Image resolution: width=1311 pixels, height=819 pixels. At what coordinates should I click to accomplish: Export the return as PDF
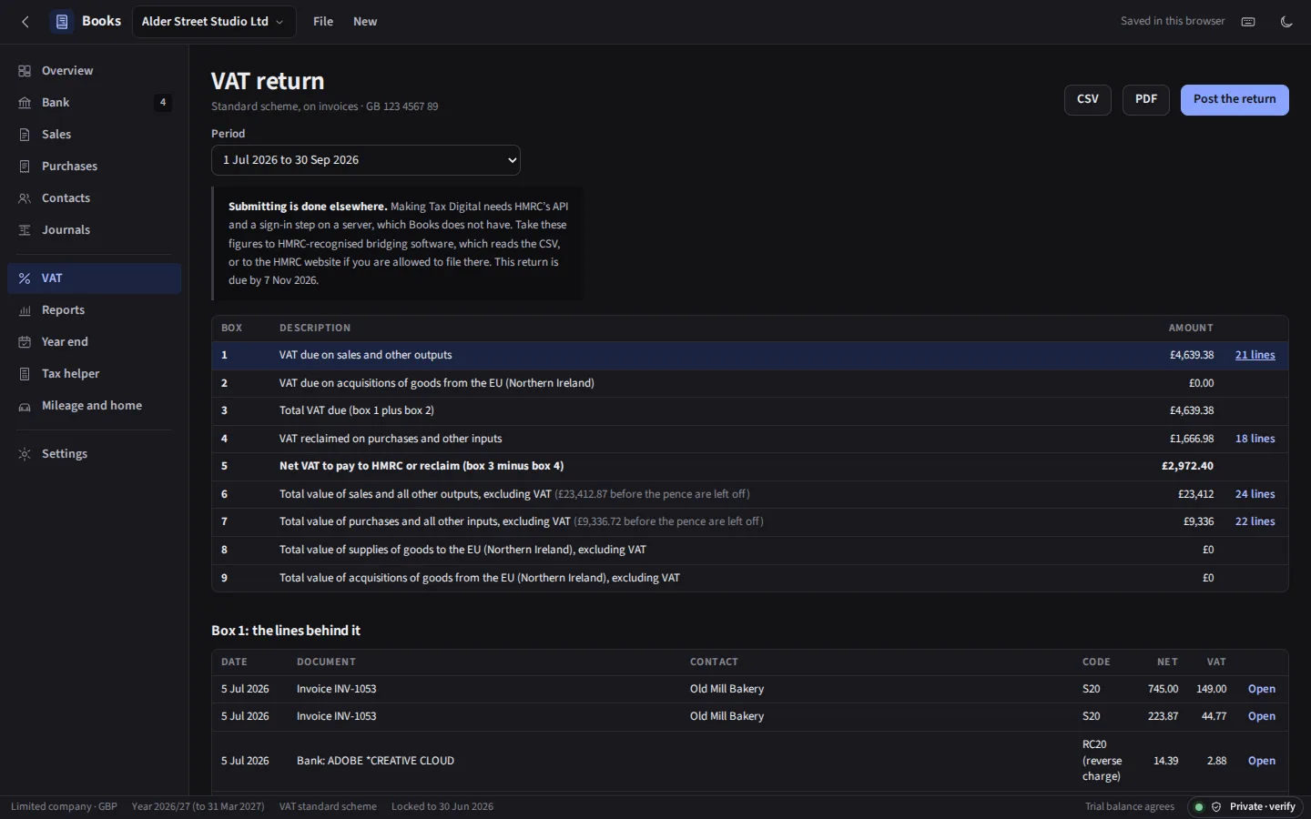[1146, 100]
